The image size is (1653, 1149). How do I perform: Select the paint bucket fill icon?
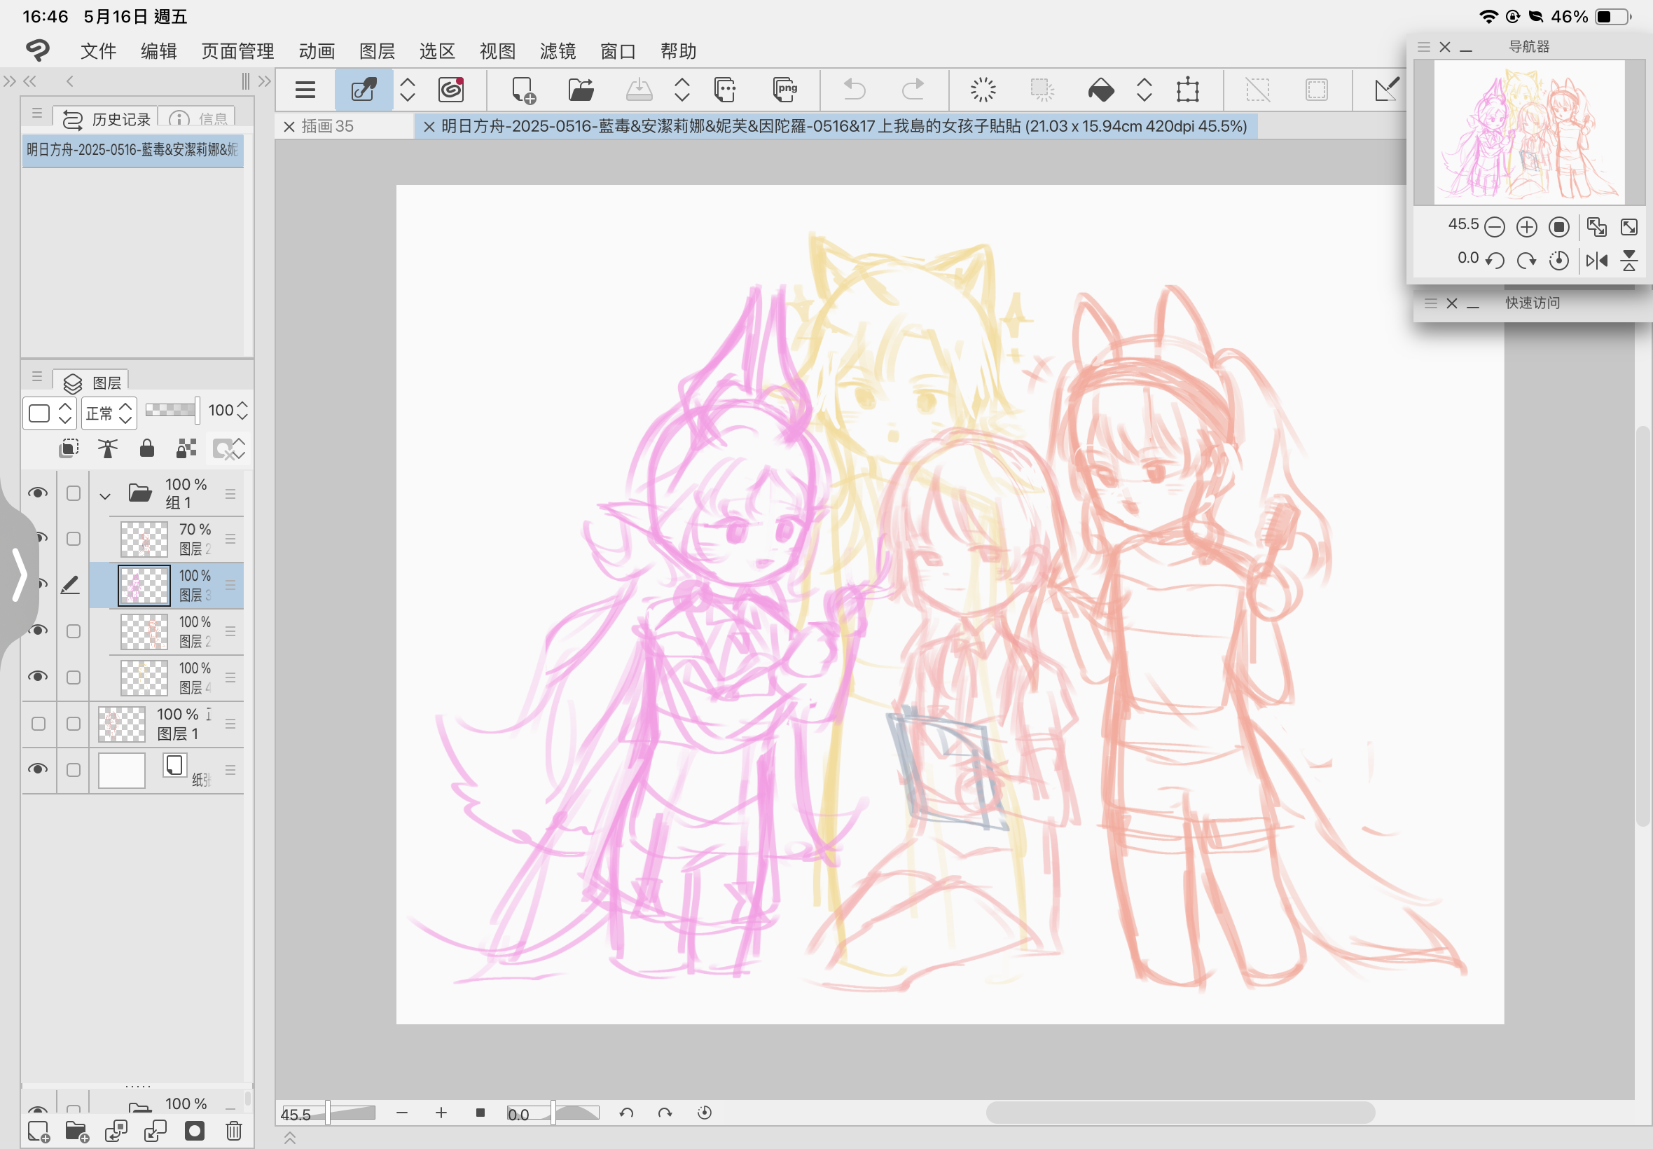click(1101, 90)
